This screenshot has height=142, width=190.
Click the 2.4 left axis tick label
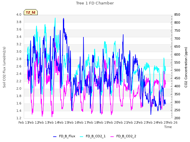(19, 74)
